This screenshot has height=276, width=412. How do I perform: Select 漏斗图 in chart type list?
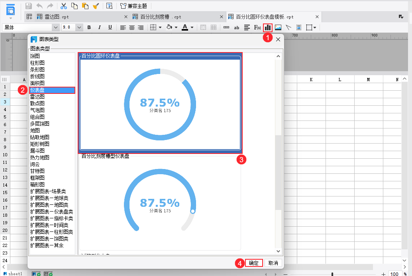click(x=52, y=151)
